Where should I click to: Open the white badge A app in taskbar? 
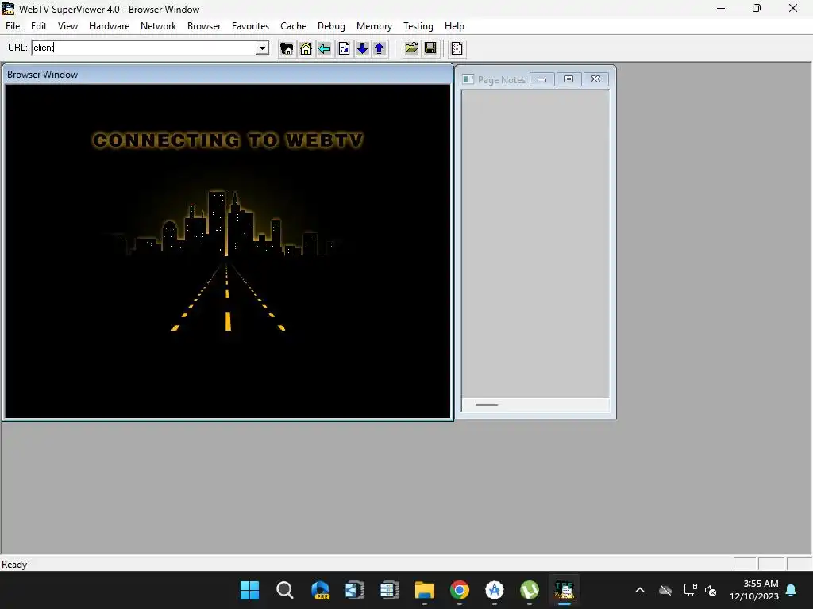tap(494, 590)
